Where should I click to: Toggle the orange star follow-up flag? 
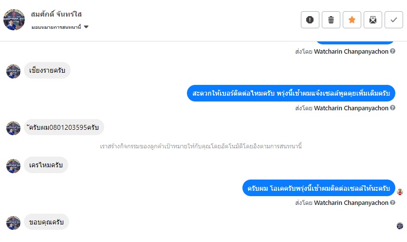pos(352,20)
